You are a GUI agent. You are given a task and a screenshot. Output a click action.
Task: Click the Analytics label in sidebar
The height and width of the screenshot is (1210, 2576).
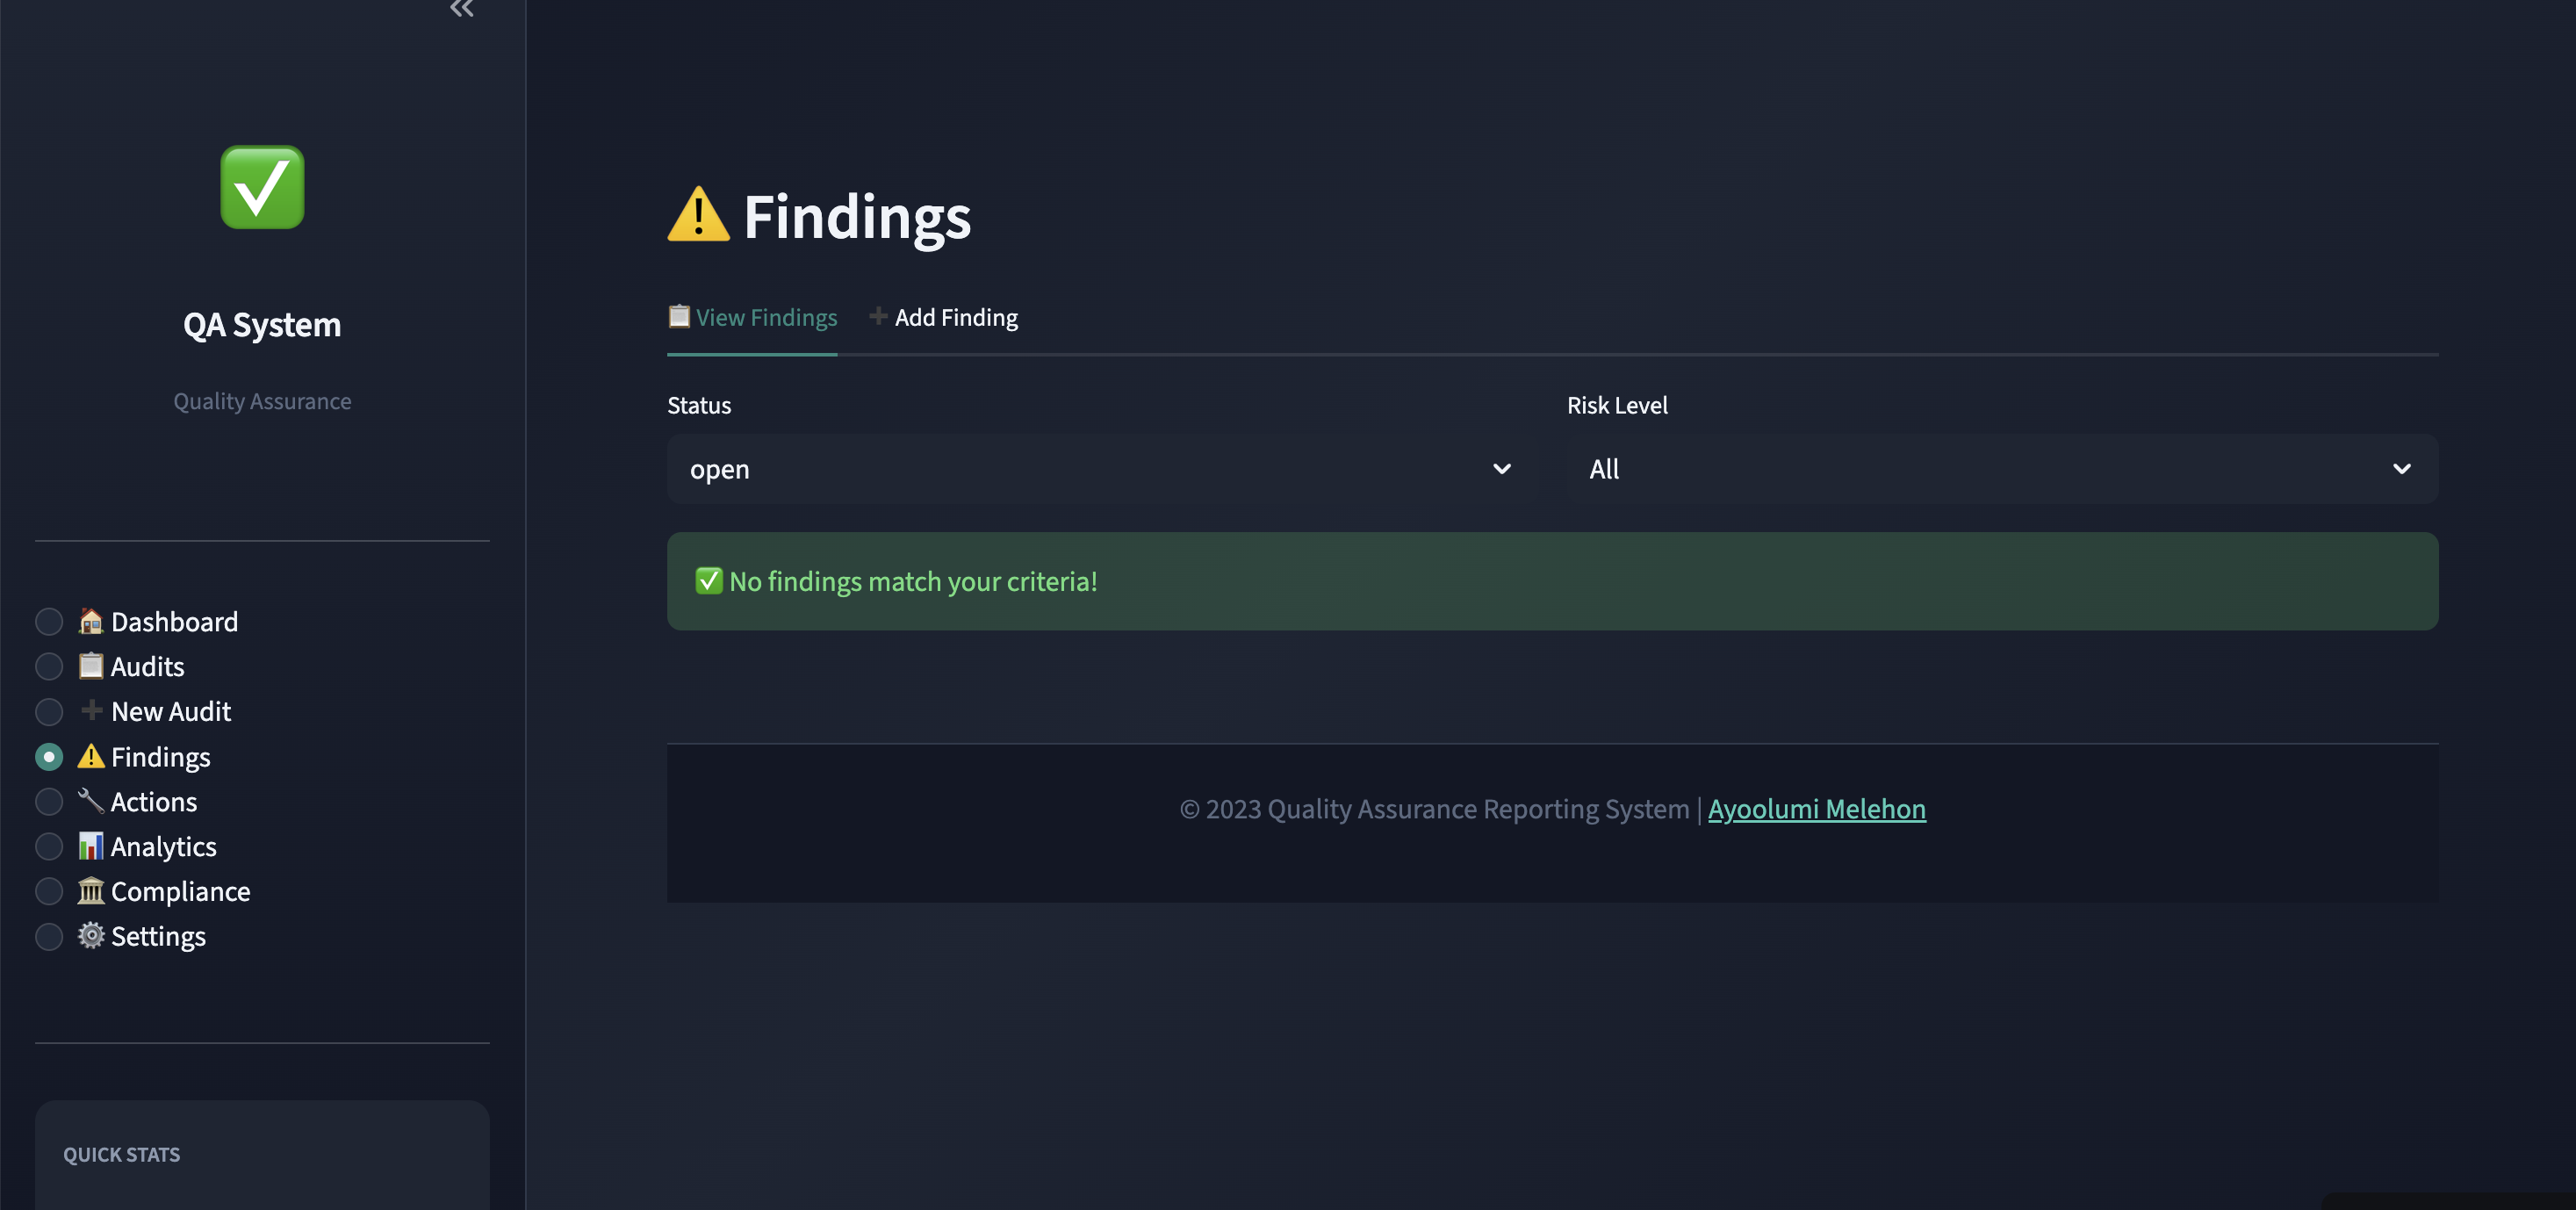pyautogui.click(x=163, y=847)
